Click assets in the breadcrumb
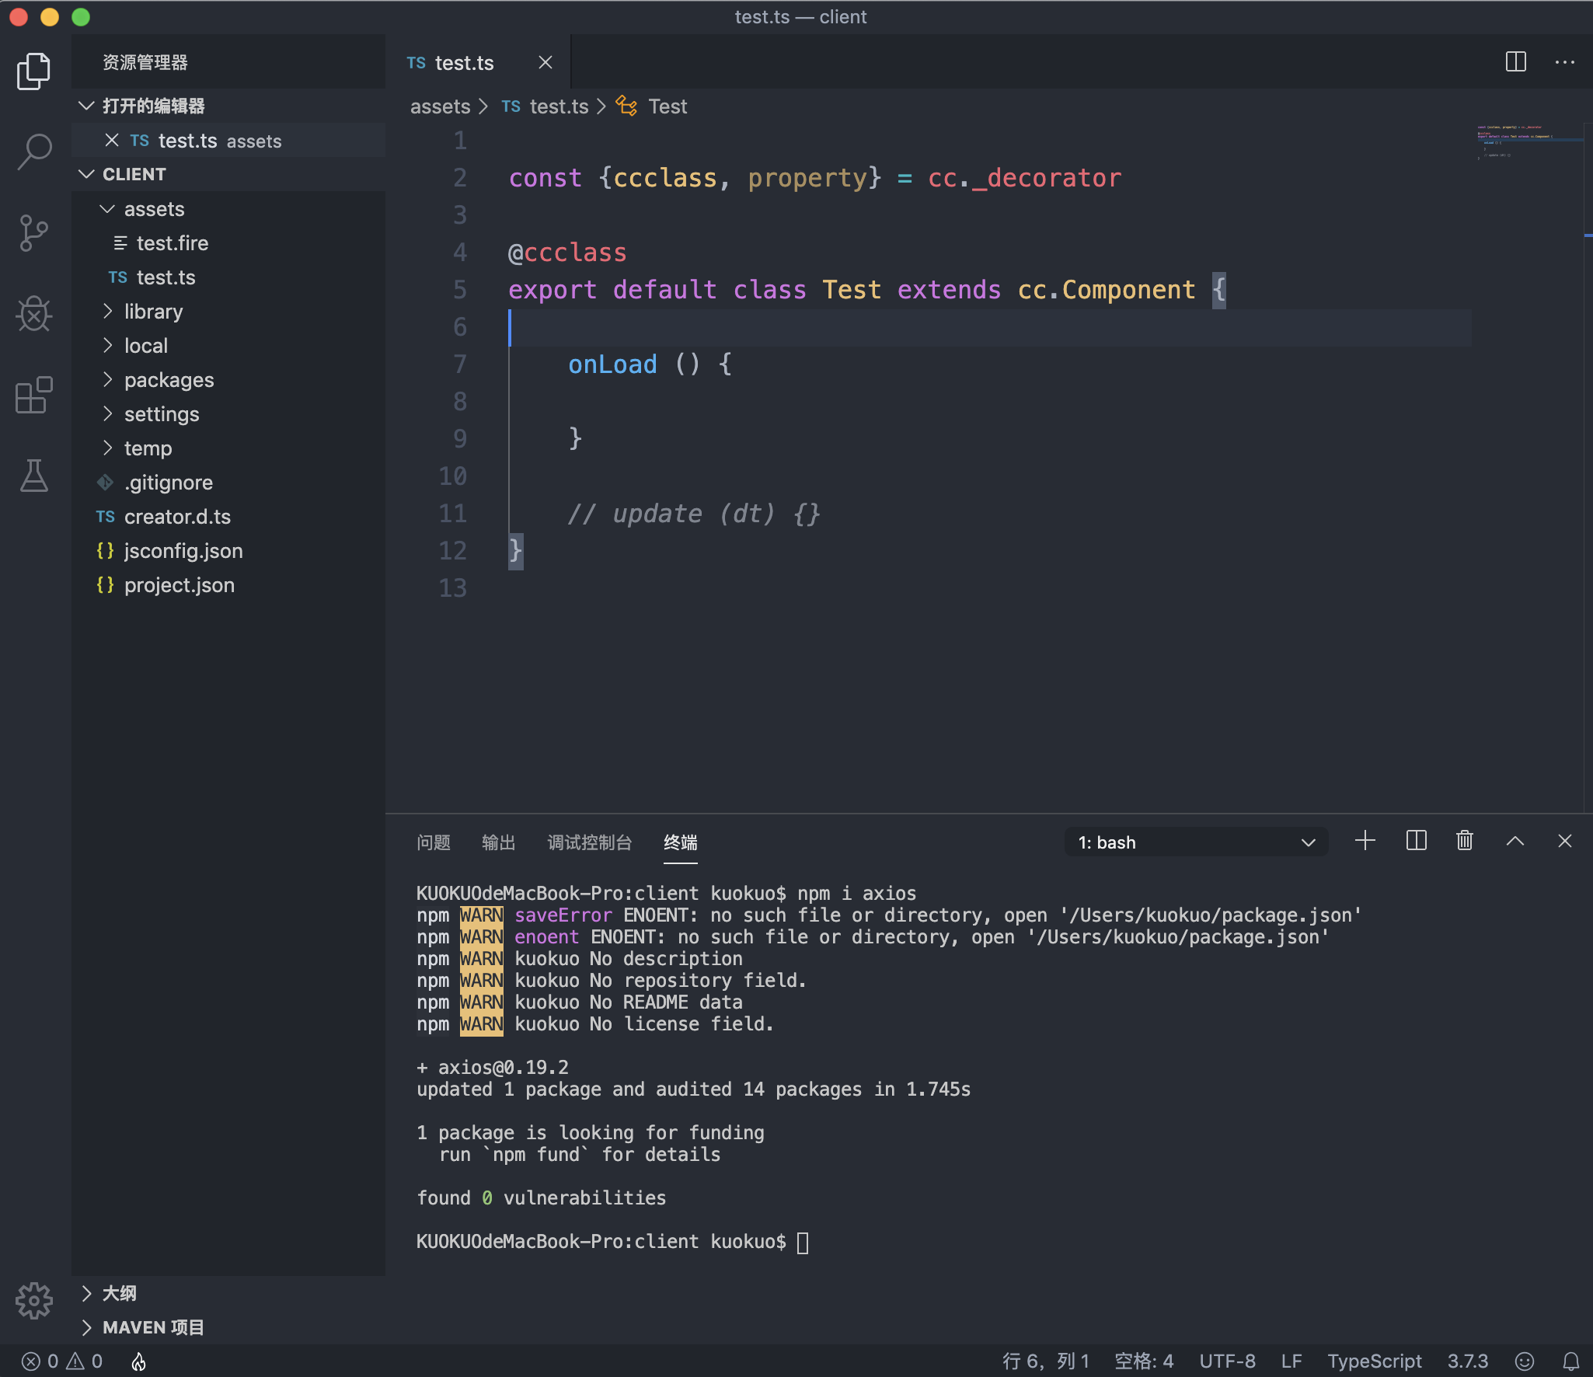Screen dimensions: 1593x1377 441,106
